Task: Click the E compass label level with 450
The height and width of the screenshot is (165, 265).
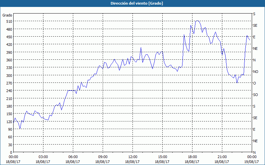Action: [254, 37]
